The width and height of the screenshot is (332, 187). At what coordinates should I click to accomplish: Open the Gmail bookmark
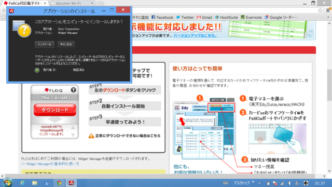tap(204, 17)
